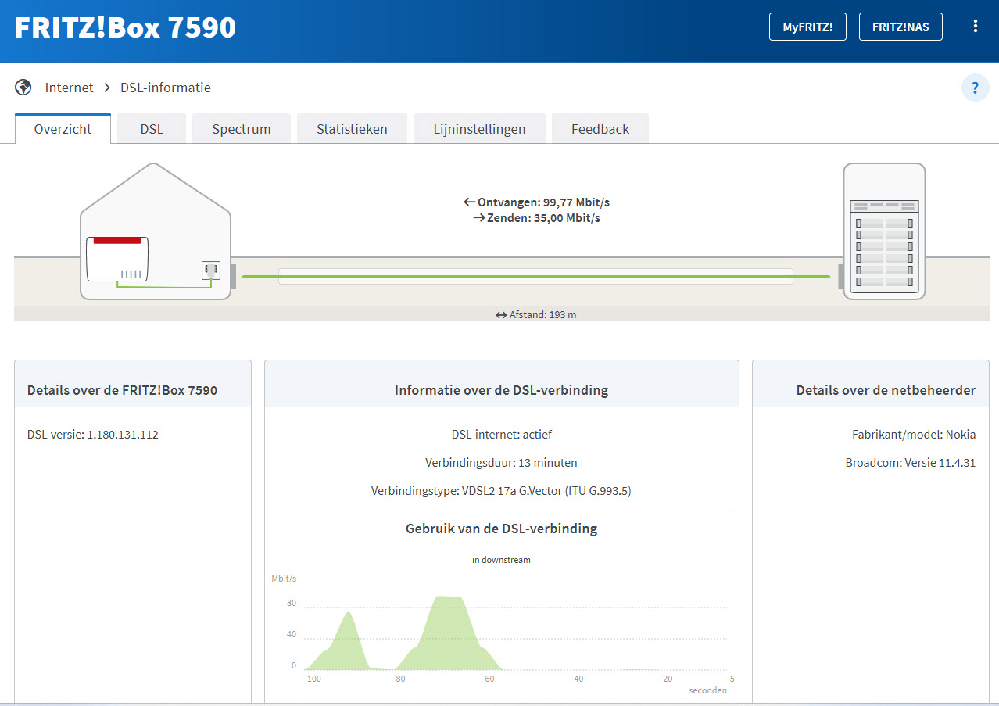Screen dimensions: 999x706
Task: Click the downstream usage graph peak
Action: pyautogui.click(x=448, y=600)
